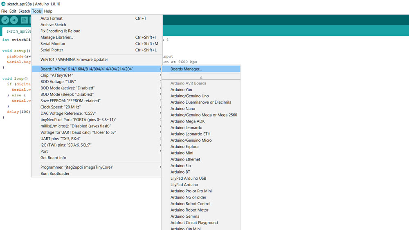Select the sketch_apr28a tab

pyautogui.click(x=17, y=31)
